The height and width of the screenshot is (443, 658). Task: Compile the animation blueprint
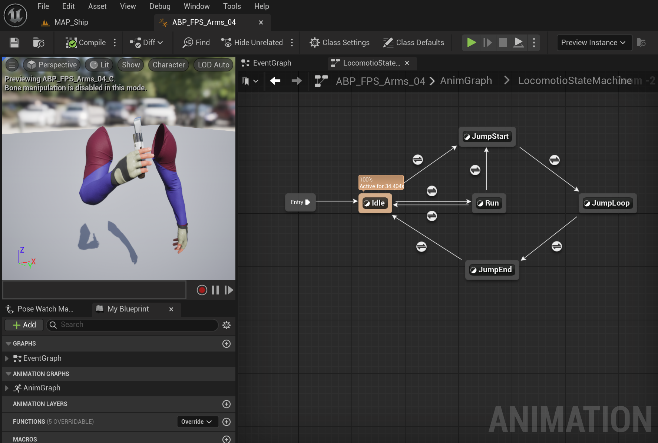click(x=86, y=43)
